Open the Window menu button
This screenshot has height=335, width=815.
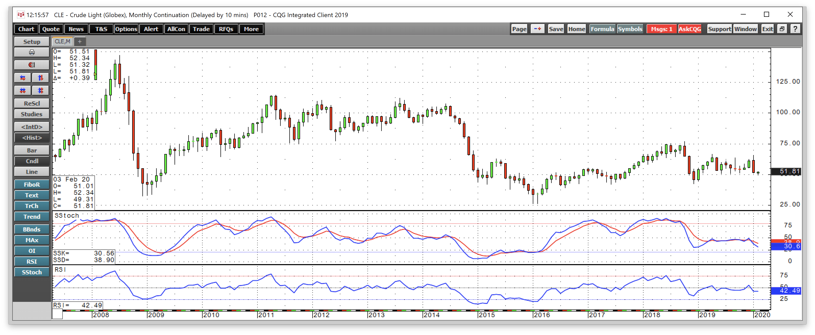pos(745,29)
